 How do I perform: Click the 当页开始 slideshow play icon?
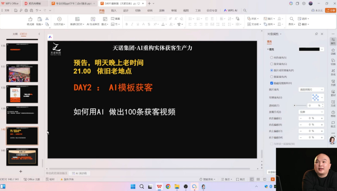[x=59, y=19]
